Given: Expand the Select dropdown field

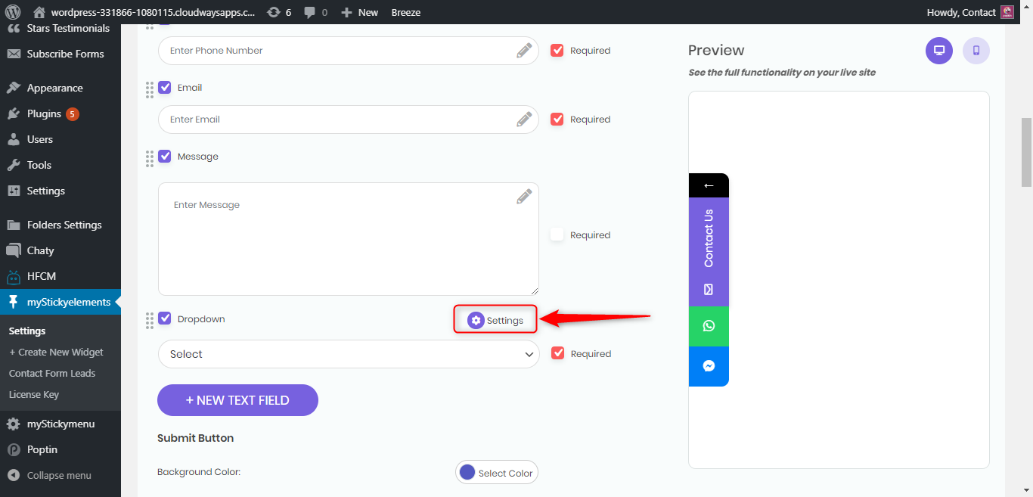Looking at the screenshot, I should (349, 354).
